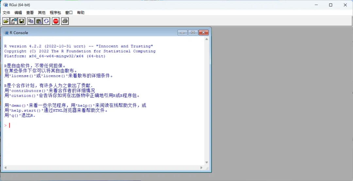Screen dimensions: 353x181
Task: Click the Paste toolbar icon
Action: pos(39,21)
